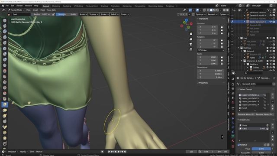Click the viewport pan hand icon
The image size is (277, 156).
[191, 39]
